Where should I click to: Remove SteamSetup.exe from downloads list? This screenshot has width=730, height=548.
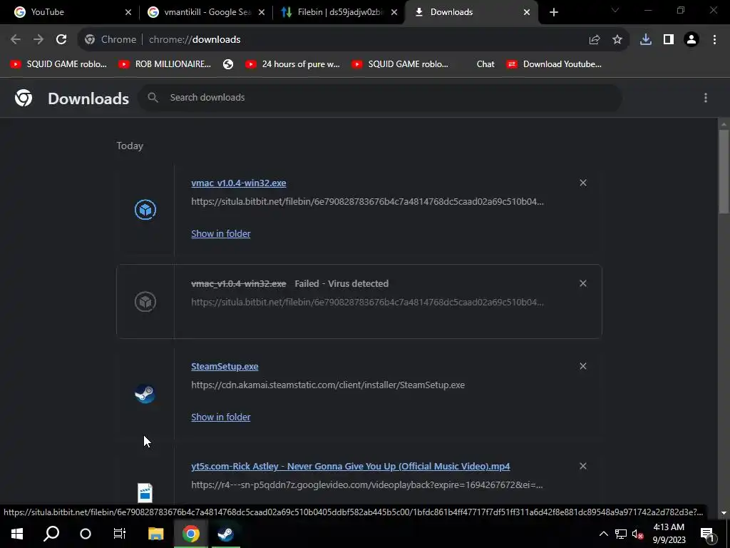(x=583, y=366)
